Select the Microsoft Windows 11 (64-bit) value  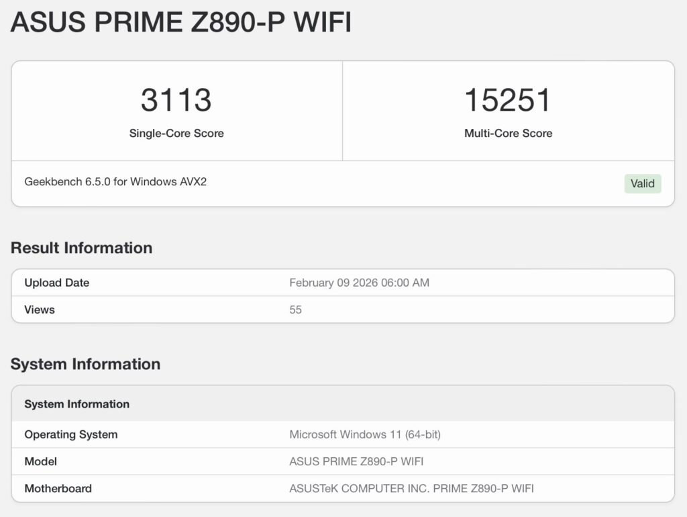click(x=364, y=434)
